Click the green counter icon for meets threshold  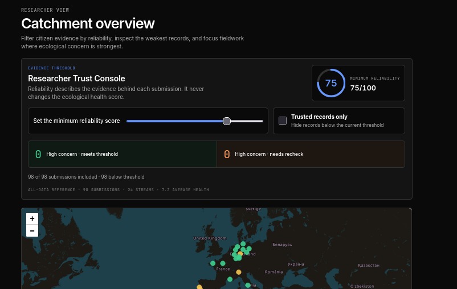[x=38, y=154]
